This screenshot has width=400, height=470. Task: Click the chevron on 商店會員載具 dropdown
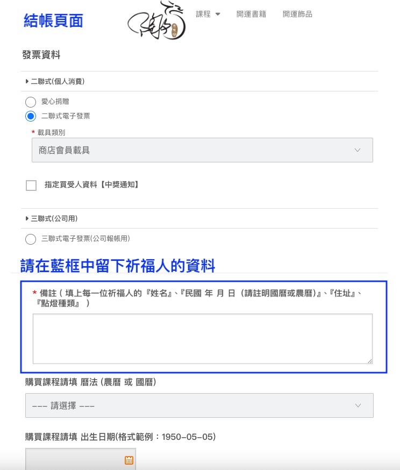pos(358,151)
